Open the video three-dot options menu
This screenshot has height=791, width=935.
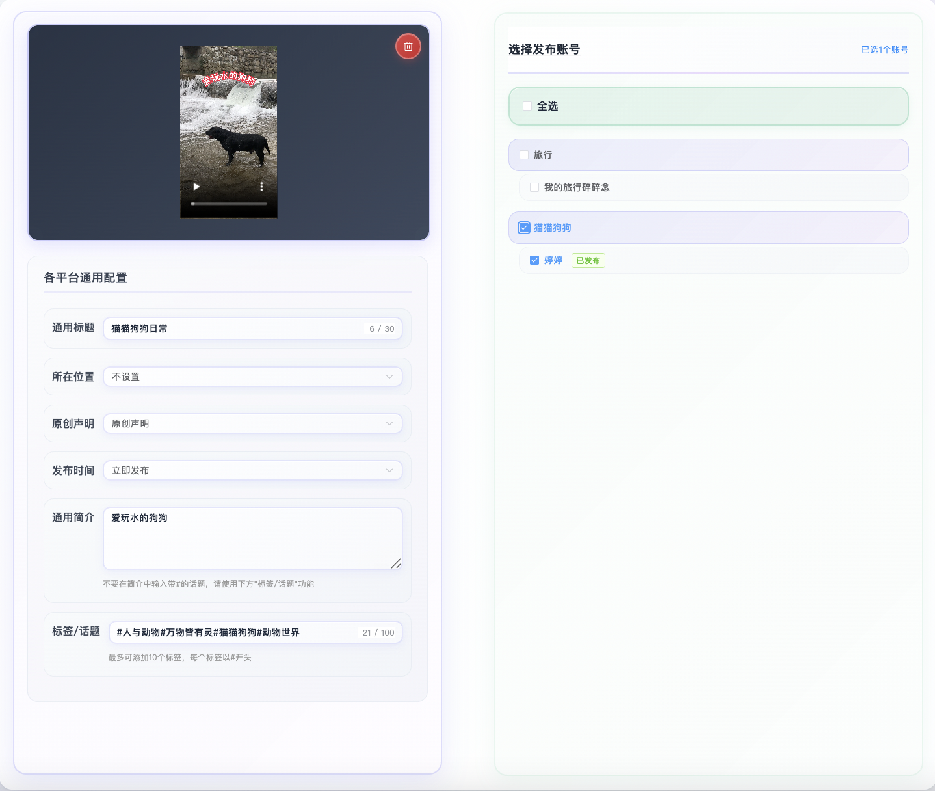click(x=261, y=187)
